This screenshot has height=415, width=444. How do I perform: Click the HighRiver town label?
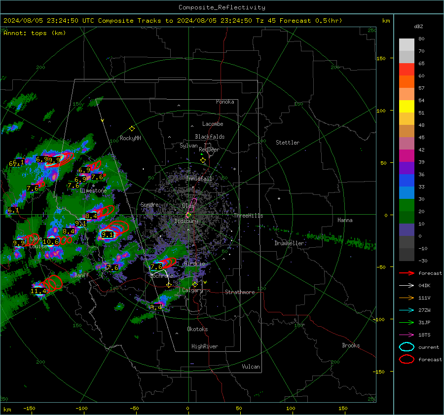pyautogui.click(x=205, y=346)
